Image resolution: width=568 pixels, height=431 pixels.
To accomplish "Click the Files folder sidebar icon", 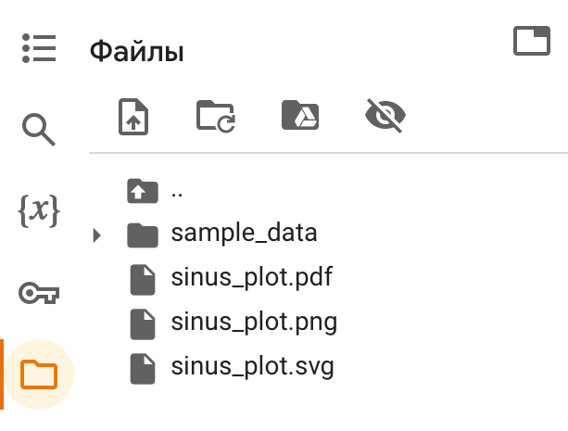I will pyautogui.click(x=39, y=374).
